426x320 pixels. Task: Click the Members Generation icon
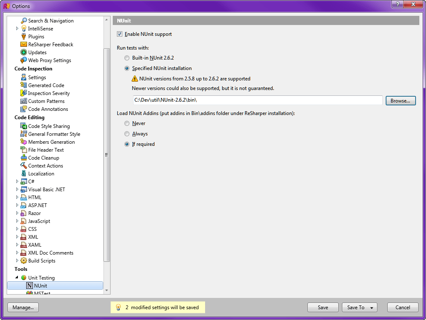(24, 142)
